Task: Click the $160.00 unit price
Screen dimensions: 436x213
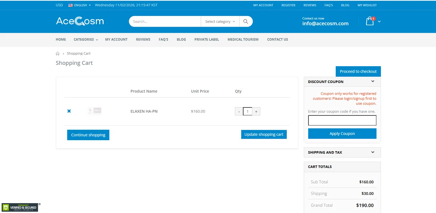Action: click(x=198, y=111)
